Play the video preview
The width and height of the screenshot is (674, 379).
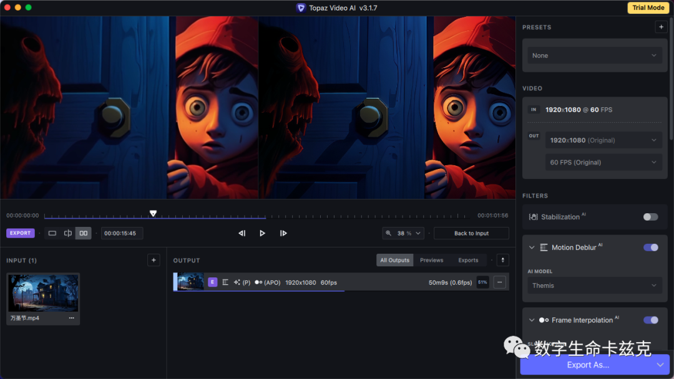point(262,233)
